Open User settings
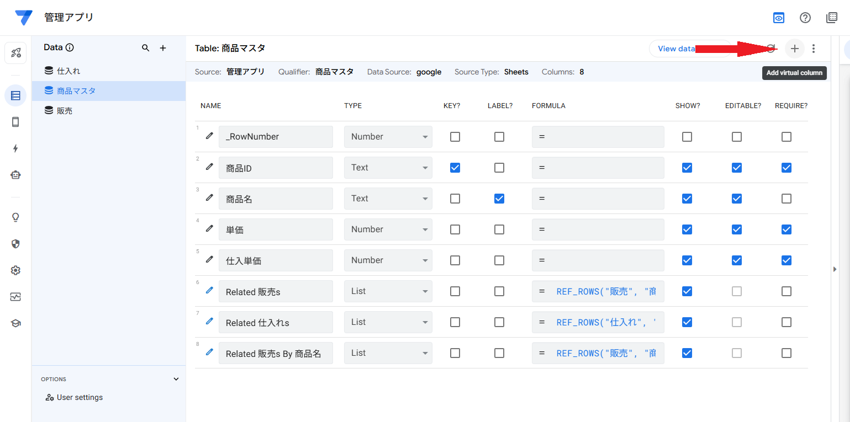 tap(80, 397)
